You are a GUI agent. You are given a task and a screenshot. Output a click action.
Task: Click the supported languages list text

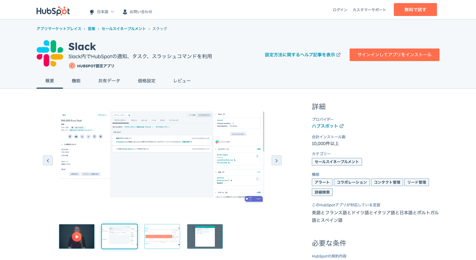point(375,216)
